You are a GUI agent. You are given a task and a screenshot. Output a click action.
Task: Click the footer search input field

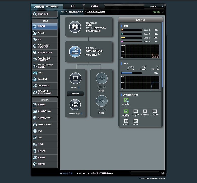145,173
